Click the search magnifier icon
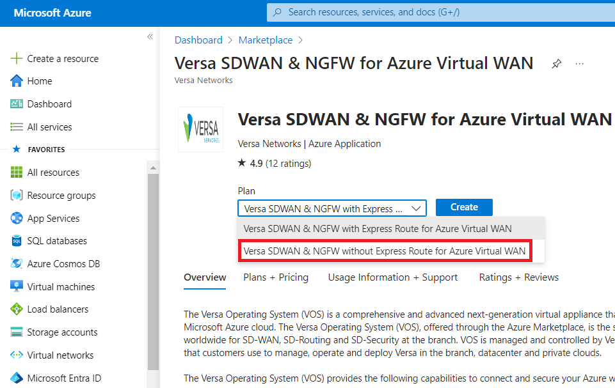 coord(277,12)
